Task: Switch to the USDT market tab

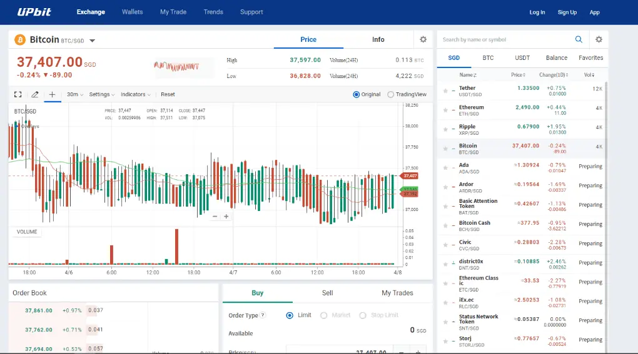Action: (522, 58)
